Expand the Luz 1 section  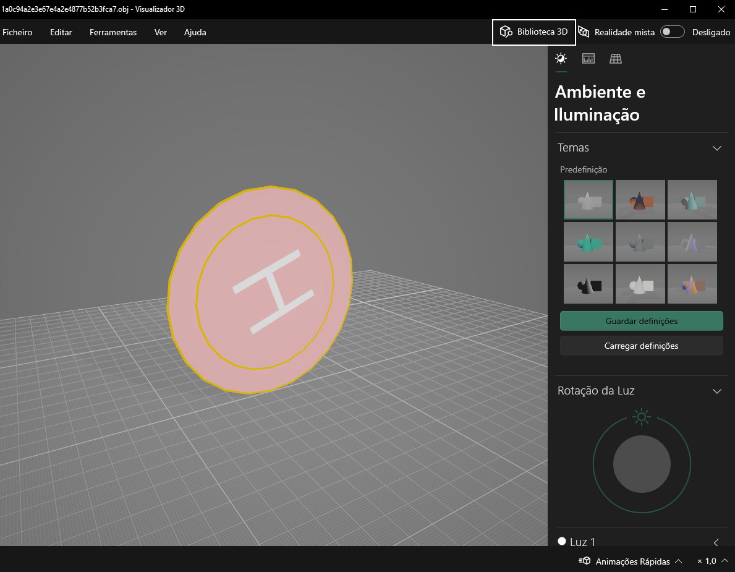point(716,542)
